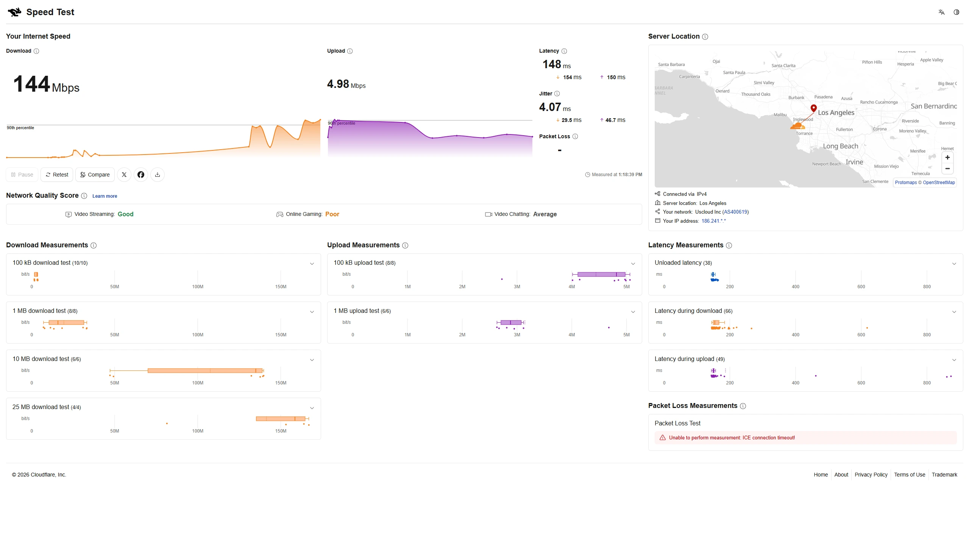Click the Upload Measurements info icon
This screenshot has width=969, height=539.
[405, 245]
